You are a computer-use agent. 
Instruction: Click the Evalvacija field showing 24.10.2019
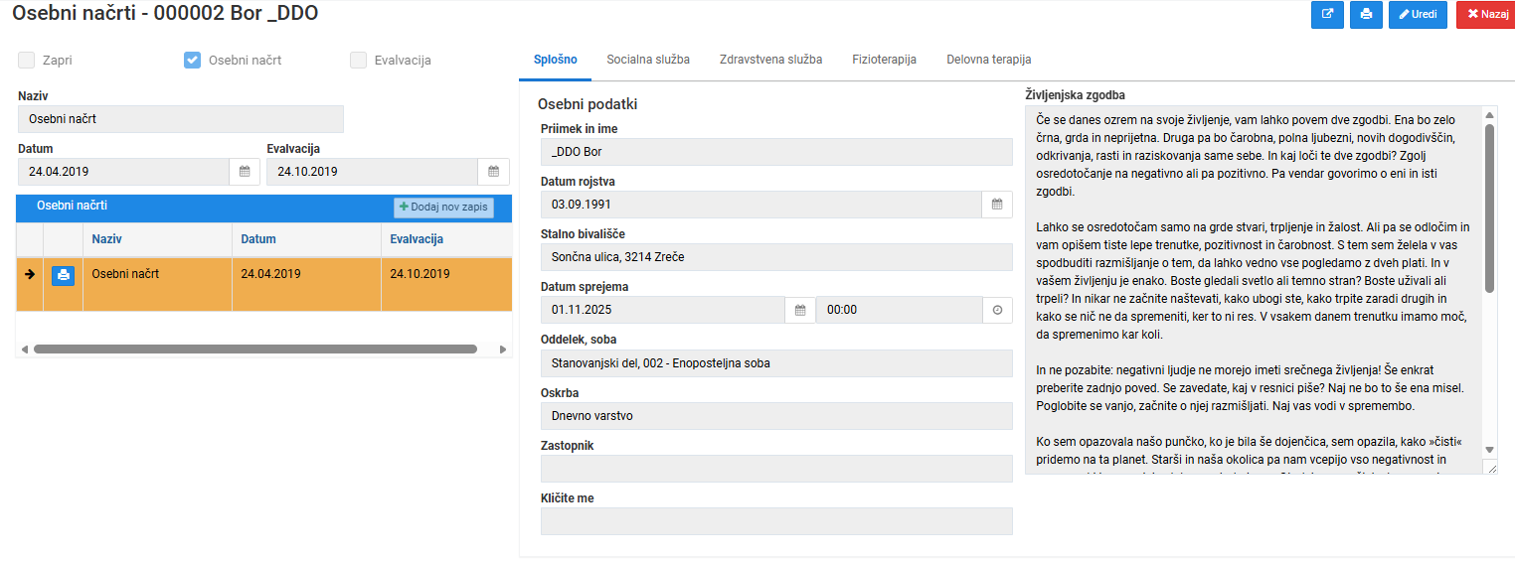(372, 172)
